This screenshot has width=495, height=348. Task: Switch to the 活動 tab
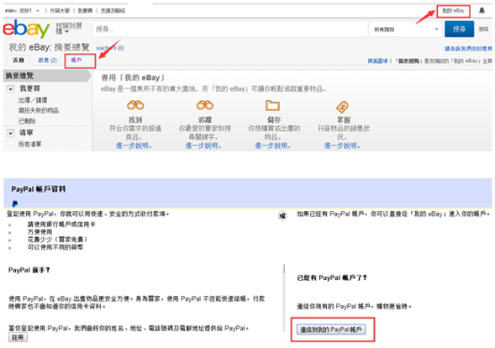pyautogui.click(x=18, y=60)
